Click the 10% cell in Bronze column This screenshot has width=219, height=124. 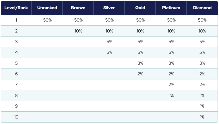(78, 31)
